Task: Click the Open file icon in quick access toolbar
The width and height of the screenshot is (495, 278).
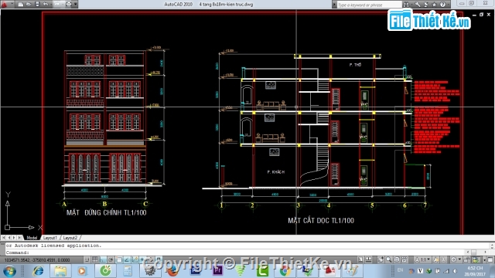Action: pos(29,4)
